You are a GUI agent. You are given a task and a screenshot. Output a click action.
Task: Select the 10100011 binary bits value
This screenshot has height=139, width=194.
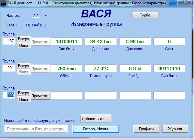pyautogui.click(x=67, y=41)
